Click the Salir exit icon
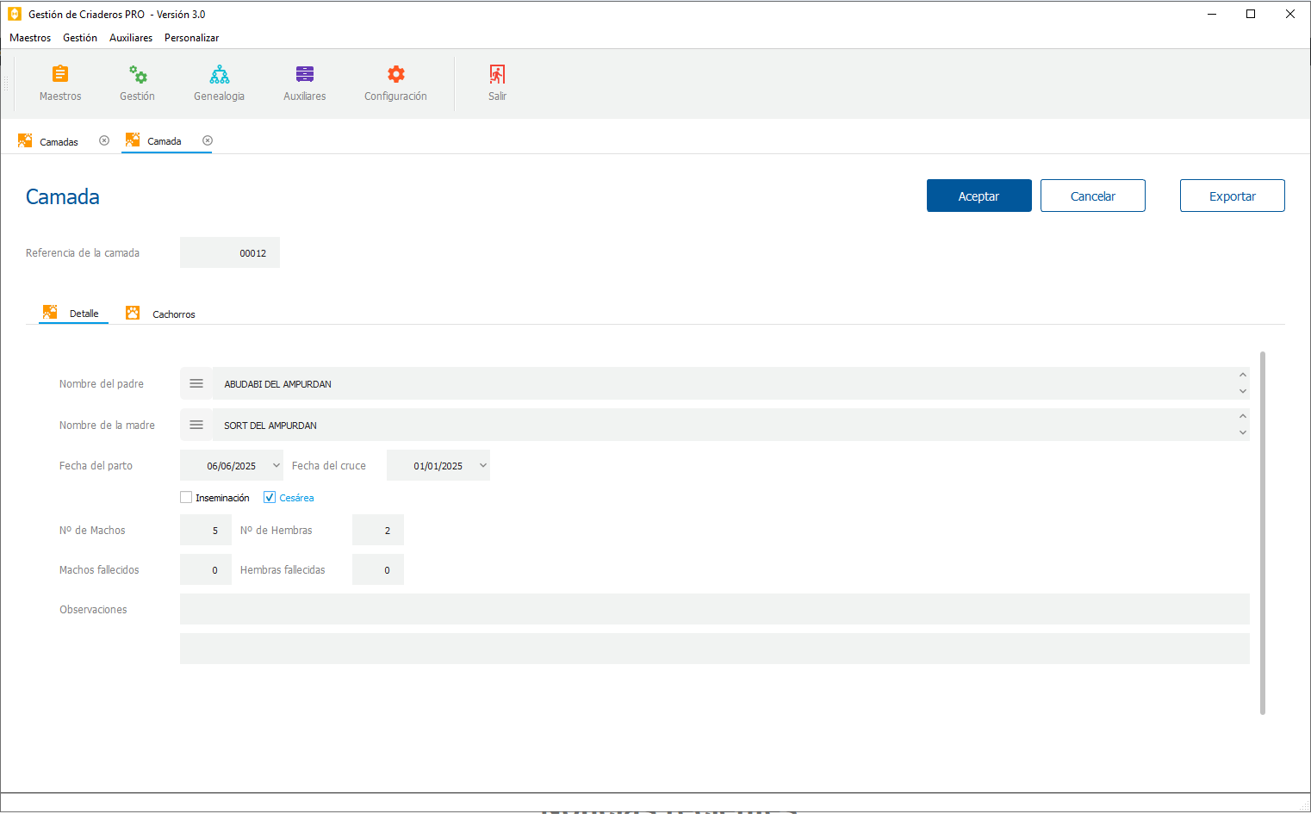Viewport: 1311px width, 814px height. click(x=497, y=75)
